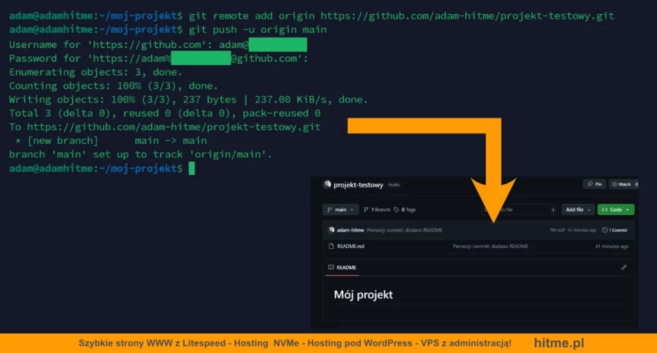Click the projekt-testowy repository title
Screen dimensions: 657x353
click(358, 185)
